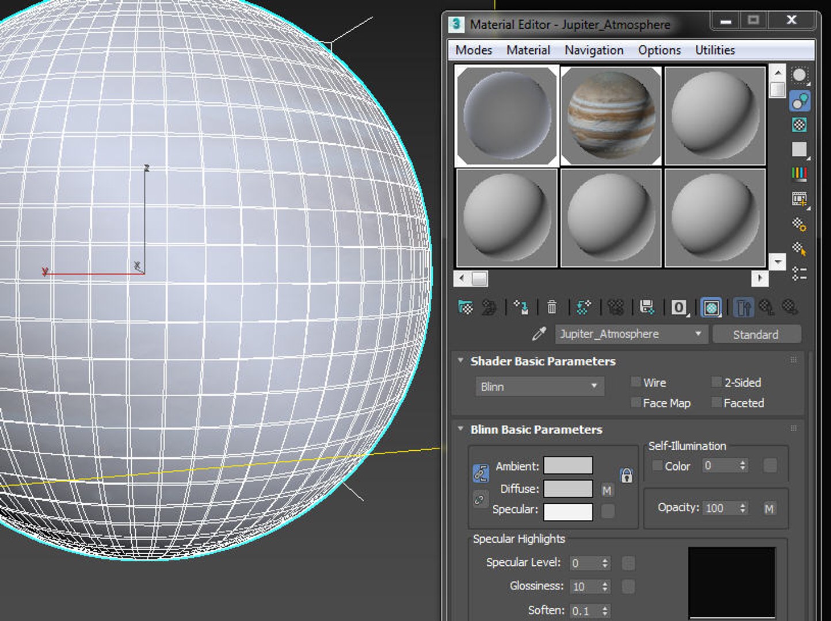This screenshot has height=621, width=831.
Task: Click the Sample Type sphere icon
Action: 799,75
